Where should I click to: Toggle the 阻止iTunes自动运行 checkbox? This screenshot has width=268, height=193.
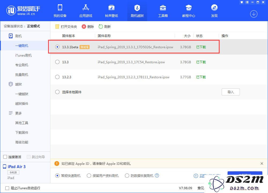coord(7,188)
